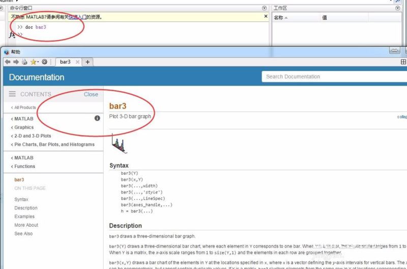Screen dimensions: 407x269
Task: Jump to the More About section
Action: coord(26,225)
